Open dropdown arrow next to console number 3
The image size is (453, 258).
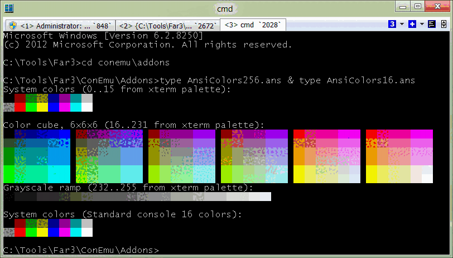click(402, 24)
